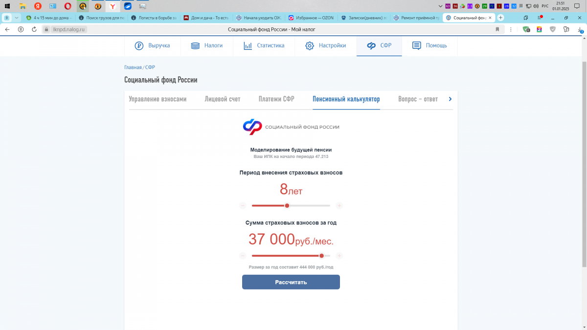Decrease the monthly contribution sum with minus

(x=243, y=256)
